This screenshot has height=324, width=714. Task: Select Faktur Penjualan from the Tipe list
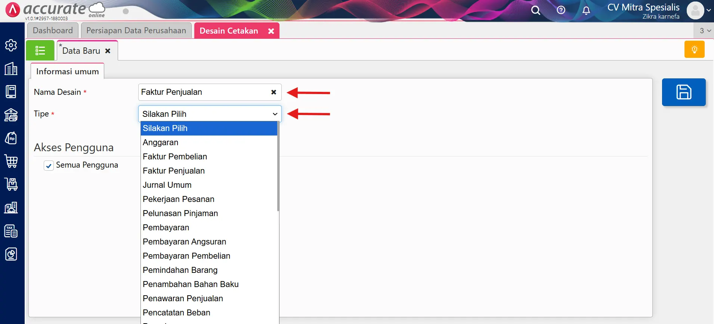click(174, 171)
